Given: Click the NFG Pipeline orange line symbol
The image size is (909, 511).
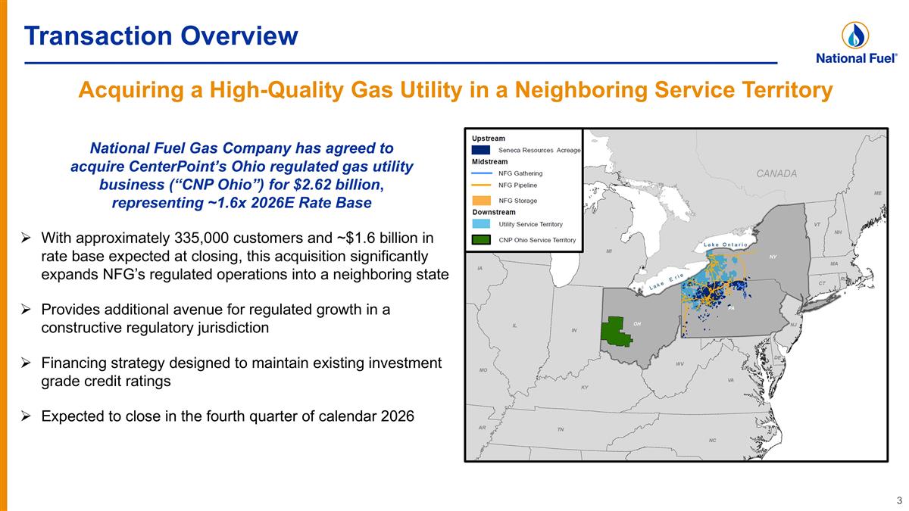Looking at the screenshot, I should (x=480, y=185).
